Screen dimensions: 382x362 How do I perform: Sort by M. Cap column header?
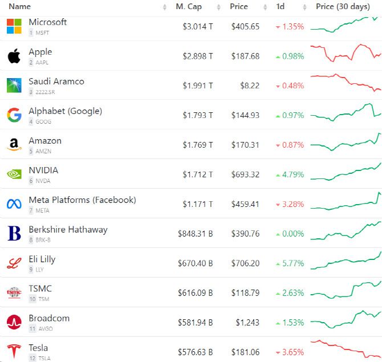(188, 7)
